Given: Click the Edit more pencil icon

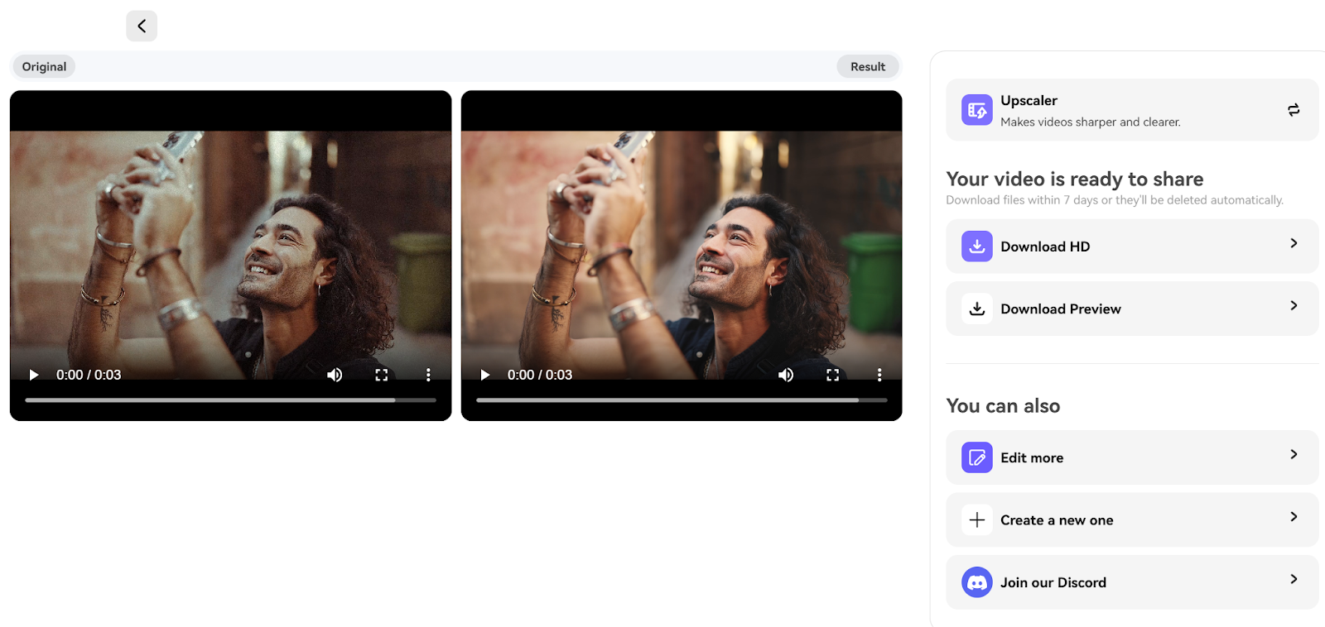Looking at the screenshot, I should (x=977, y=457).
